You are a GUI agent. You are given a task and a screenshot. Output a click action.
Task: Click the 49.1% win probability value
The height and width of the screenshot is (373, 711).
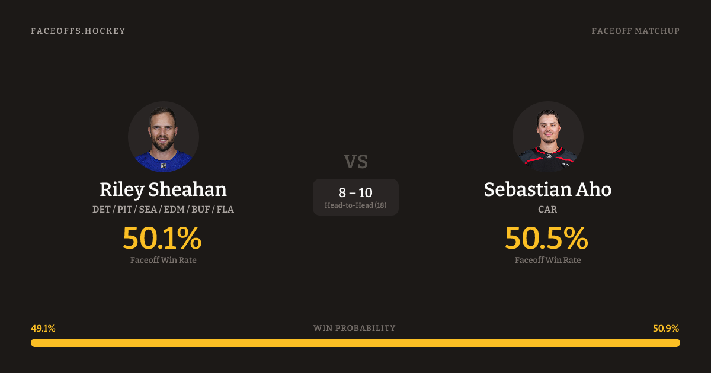[43, 329]
